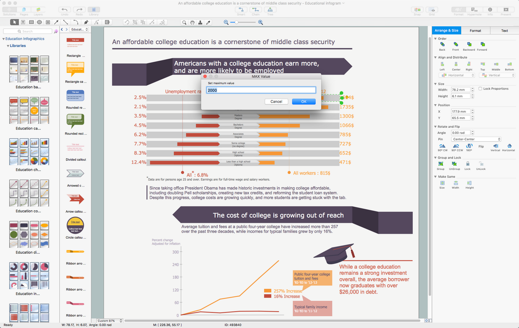
Task: Select the hand pan tool
Action: 192,23
